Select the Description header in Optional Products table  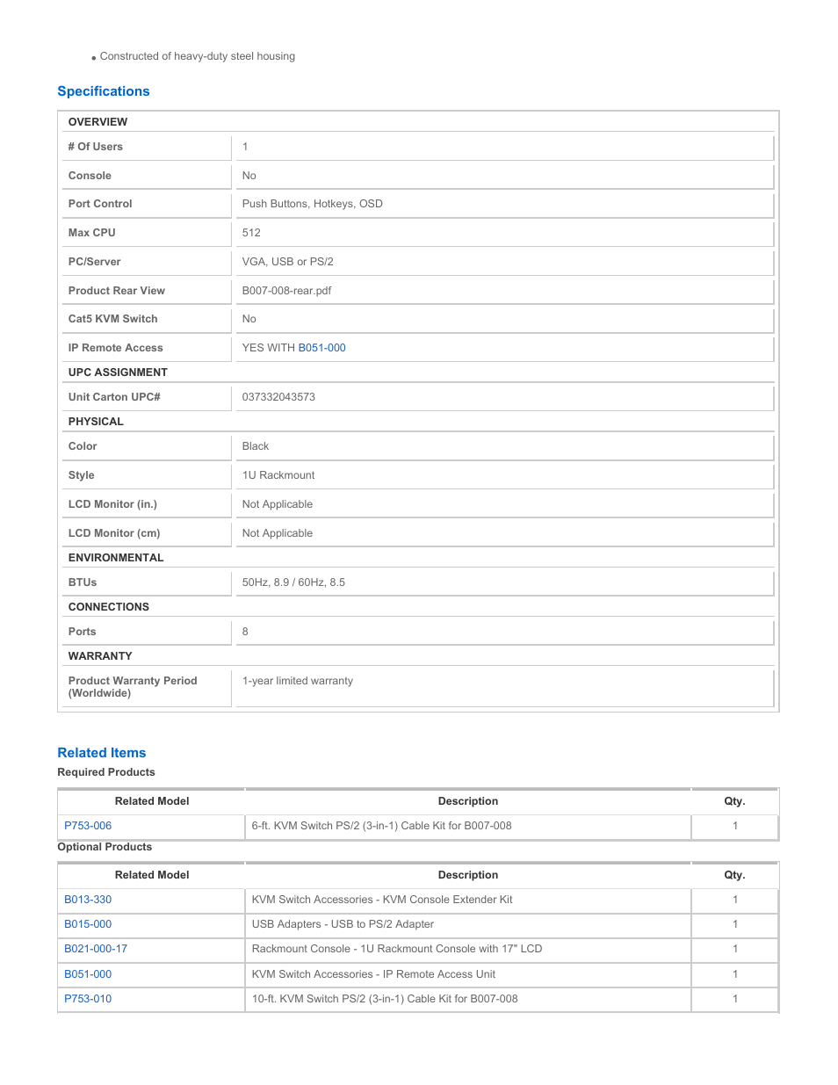[x=468, y=875]
